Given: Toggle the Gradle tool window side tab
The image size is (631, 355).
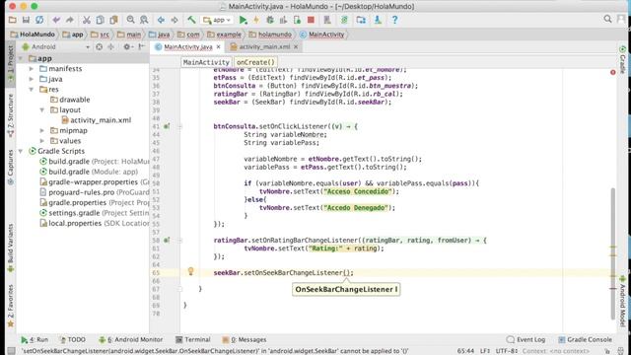Looking at the screenshot, I should click(622, 59).
